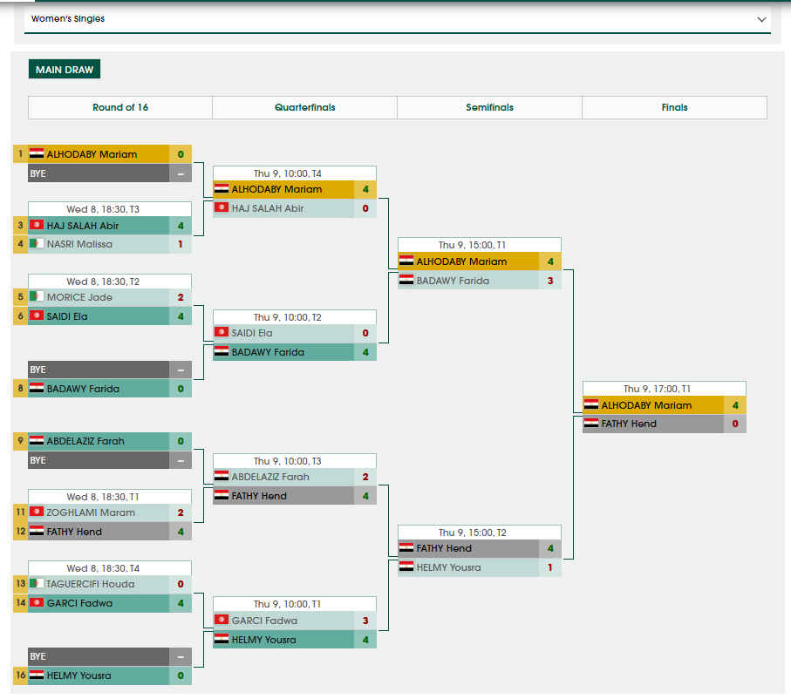
Task: Click the BYE row below seed 1 ALHODABY Mariam
Action: 110,173
